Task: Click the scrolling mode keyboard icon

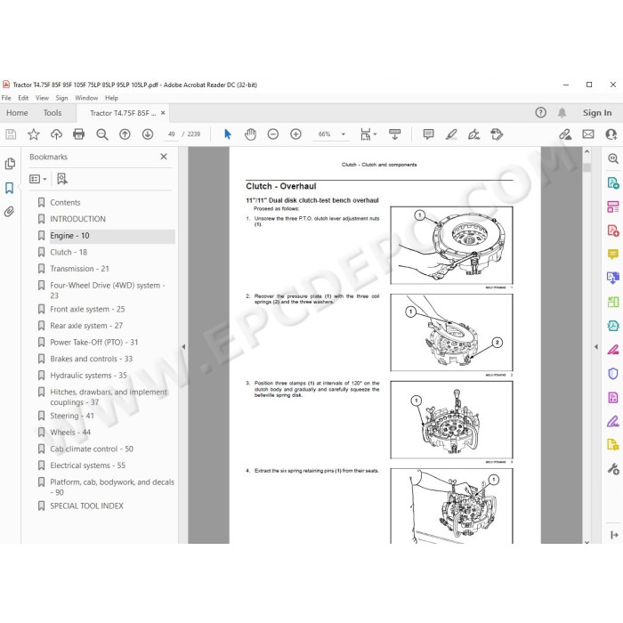Action: [x=394, y=134]
